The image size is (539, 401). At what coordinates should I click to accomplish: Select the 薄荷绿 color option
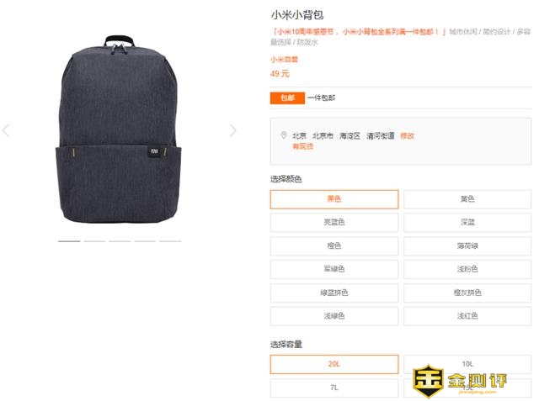(467, 245)
